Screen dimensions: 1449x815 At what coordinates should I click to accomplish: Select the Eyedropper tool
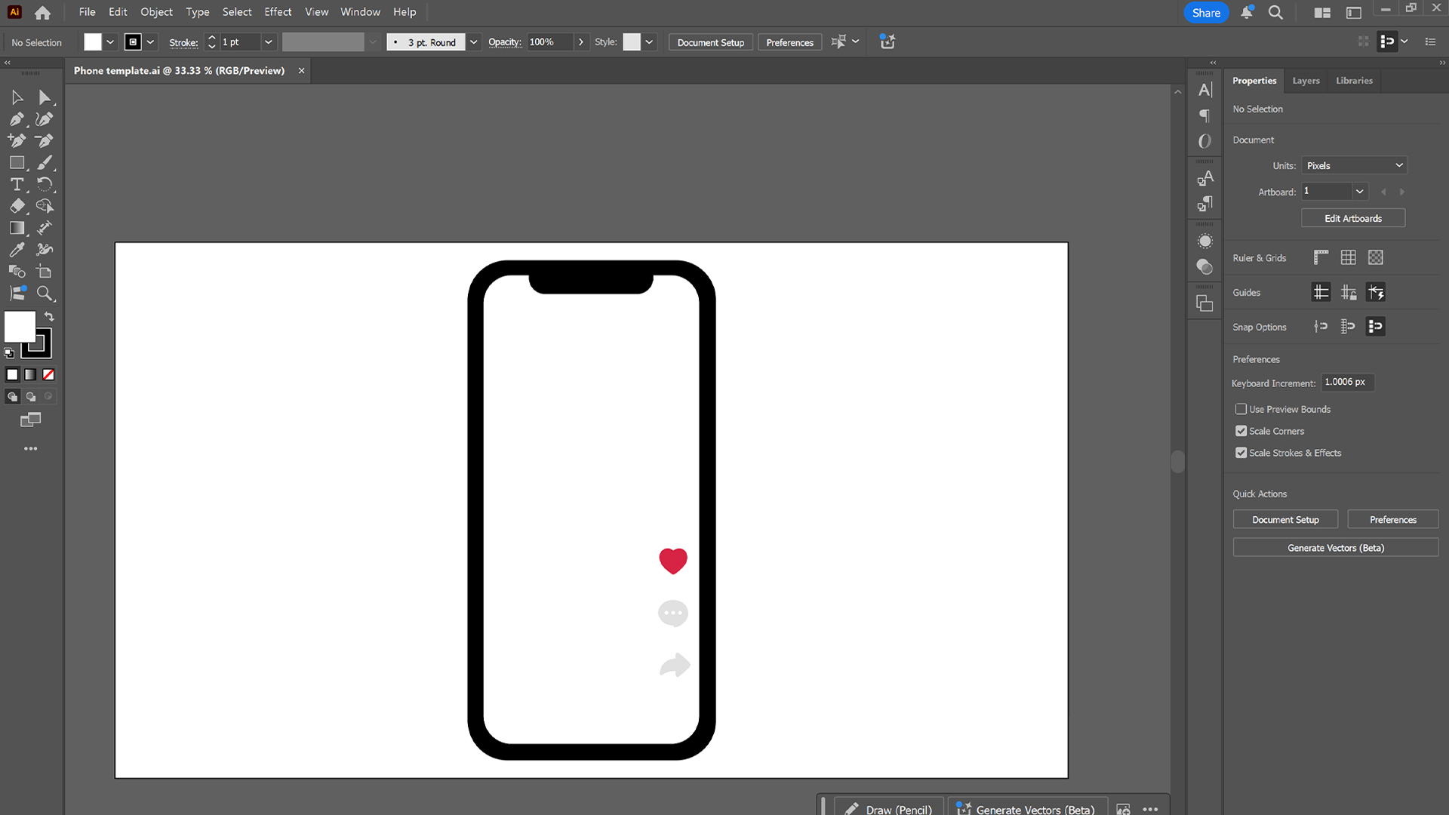tap(17, 250)
